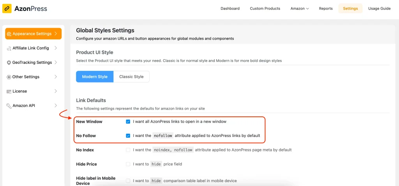Go to the Dashboard menu item

[230, 9]
